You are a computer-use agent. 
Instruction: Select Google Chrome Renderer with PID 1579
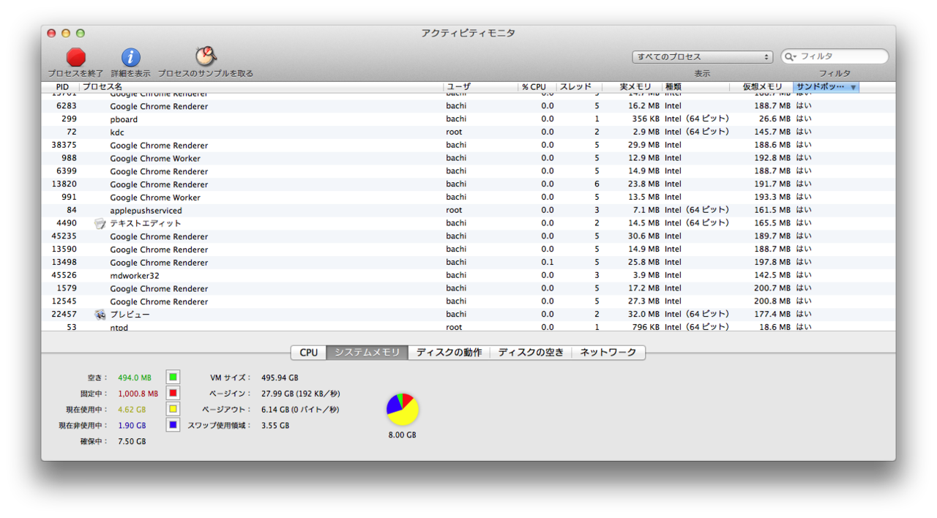(468, 288)
